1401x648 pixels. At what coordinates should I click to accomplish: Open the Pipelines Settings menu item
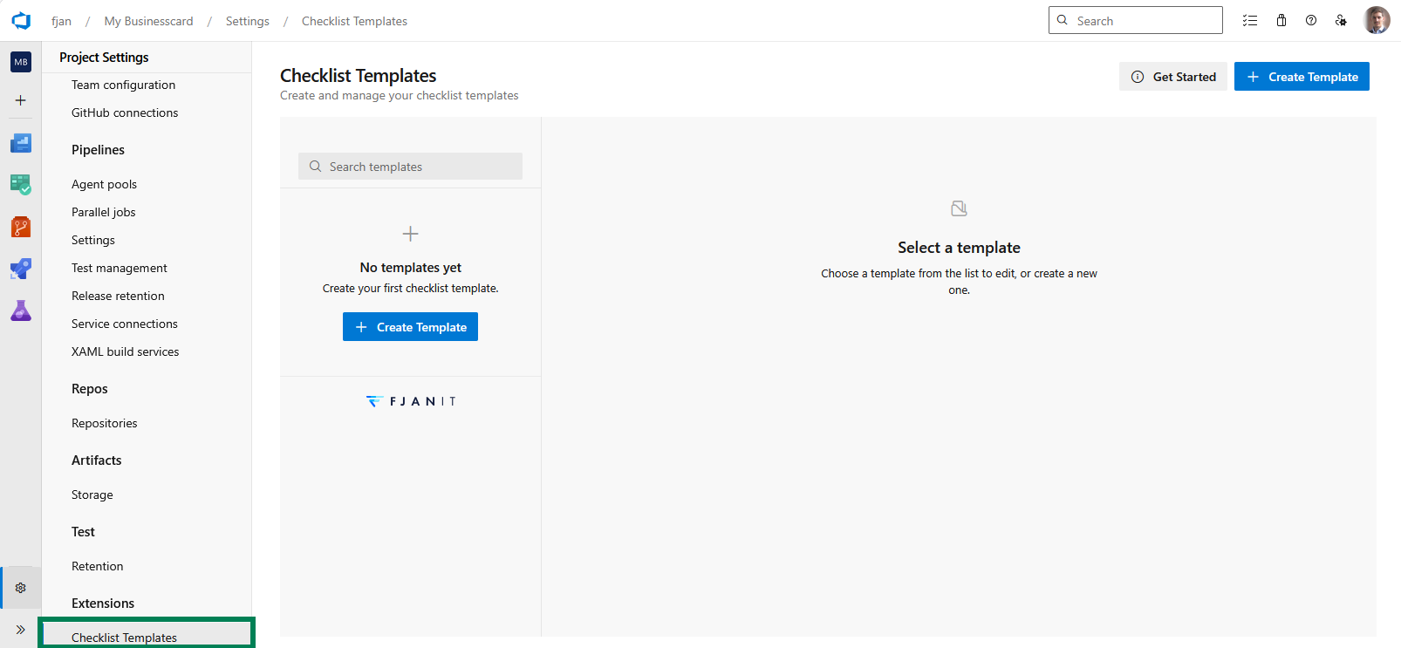[x=93, y=240]
